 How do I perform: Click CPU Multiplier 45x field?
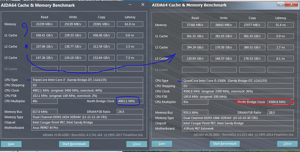point(195,102)
